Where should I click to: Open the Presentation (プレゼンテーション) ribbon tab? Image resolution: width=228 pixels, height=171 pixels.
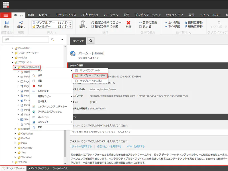coord(148,15)
